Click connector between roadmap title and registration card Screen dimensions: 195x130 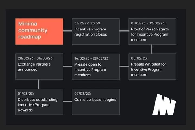pyautogui.click(x=67, y=31)
